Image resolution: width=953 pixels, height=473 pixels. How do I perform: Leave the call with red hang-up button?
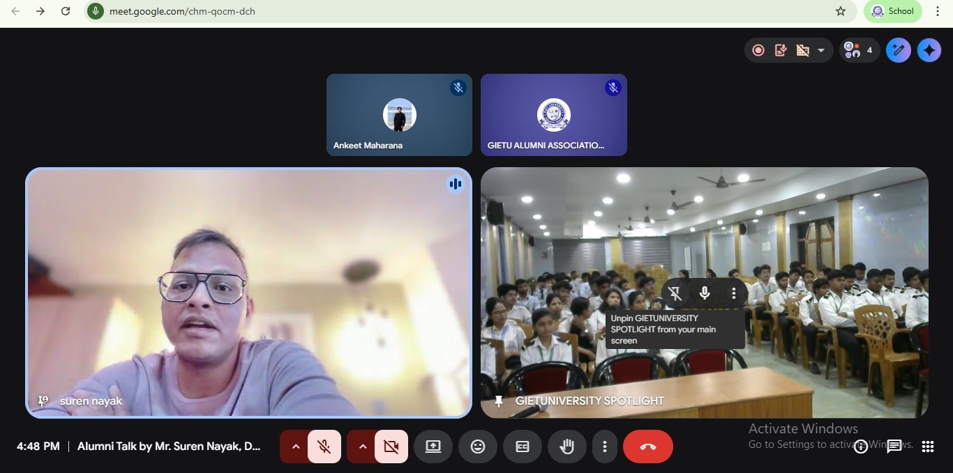[x=647, y=447]
